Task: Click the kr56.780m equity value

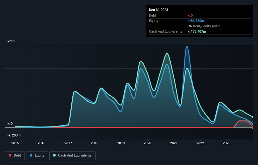Action: (196, 21)
